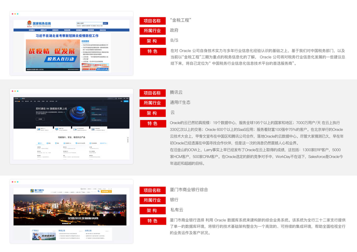Screen dimensions: 357x252
Task: Click the 广而告之 section heading
Action: [x=35, y=231]
